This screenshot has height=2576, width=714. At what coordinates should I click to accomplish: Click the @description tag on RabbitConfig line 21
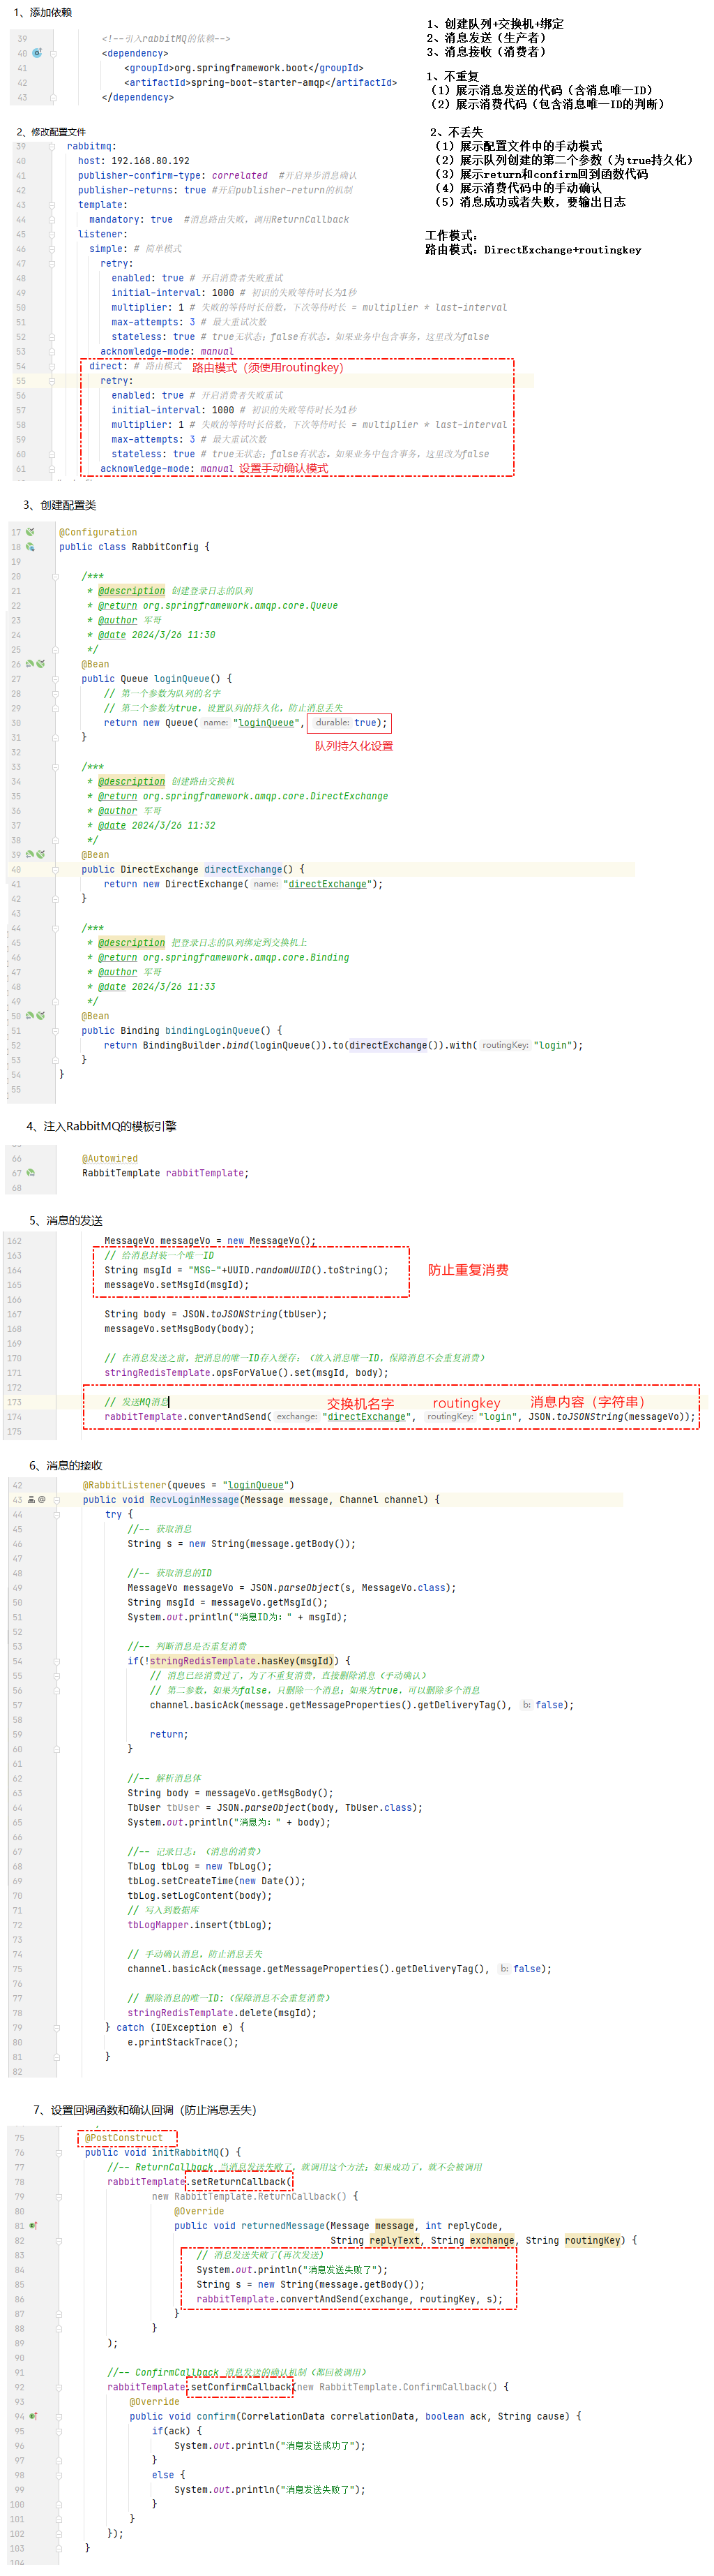click(131, 591)
